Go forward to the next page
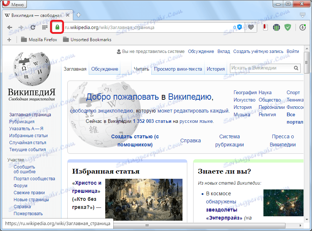 click(x=21, y=28)
